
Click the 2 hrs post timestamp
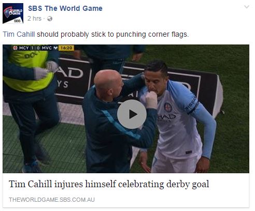pyautogui.click(x=35, y=19)
